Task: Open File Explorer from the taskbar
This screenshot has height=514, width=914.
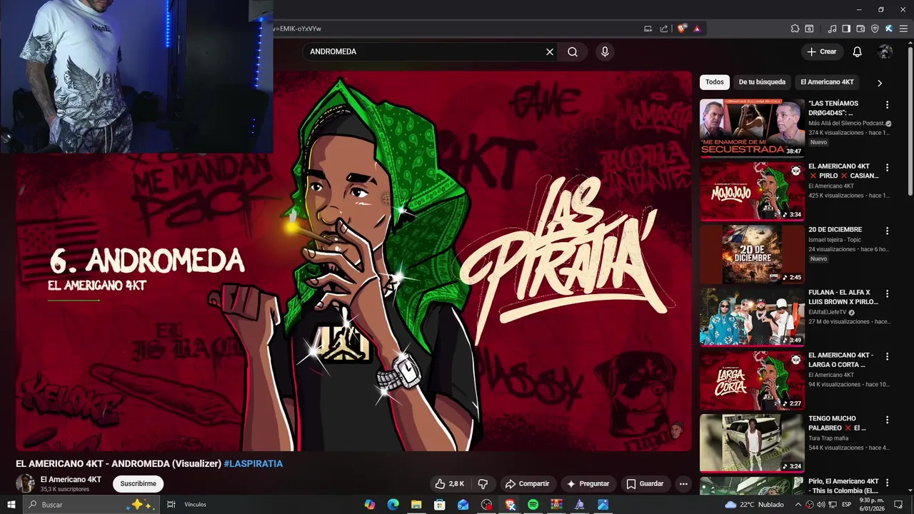Action: 416,505
